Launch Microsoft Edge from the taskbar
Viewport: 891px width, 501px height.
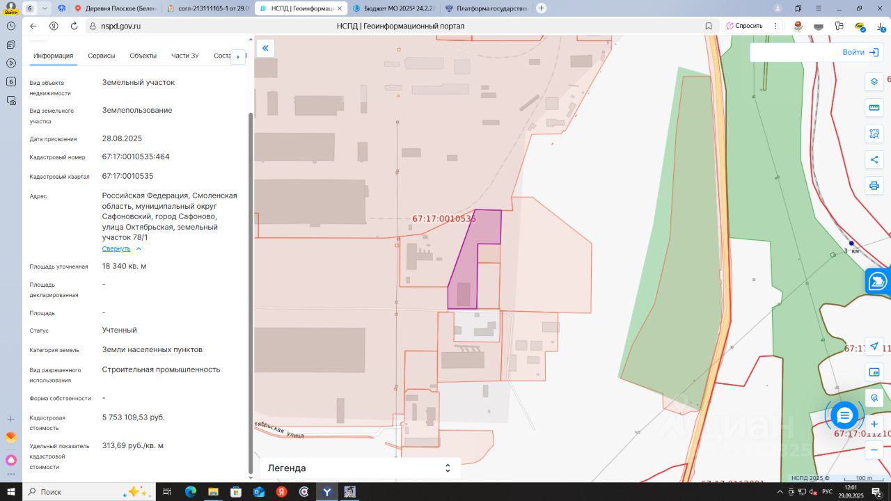(x=191, y=492)
